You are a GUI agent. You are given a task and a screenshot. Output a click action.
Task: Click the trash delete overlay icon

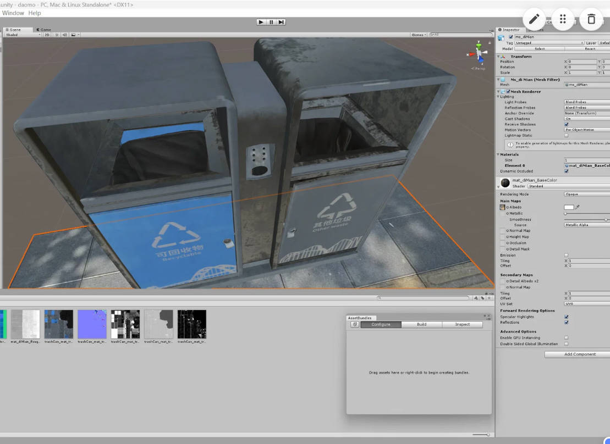tap(591, 19)
